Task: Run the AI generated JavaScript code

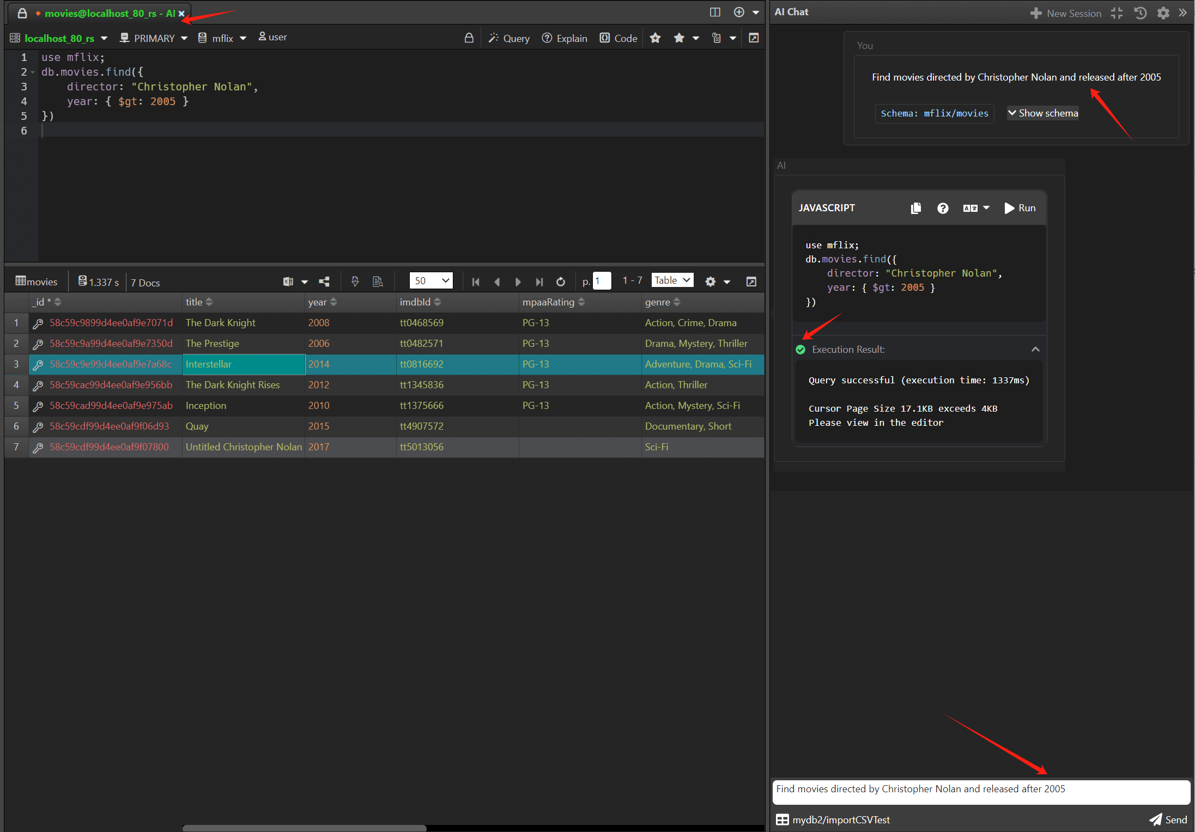Action: pyautogui.click(x=1020, y=208)
